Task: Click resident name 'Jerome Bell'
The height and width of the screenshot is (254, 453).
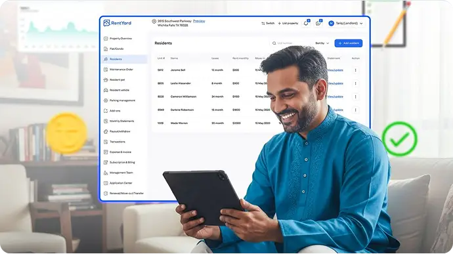Action: point(178,70)
